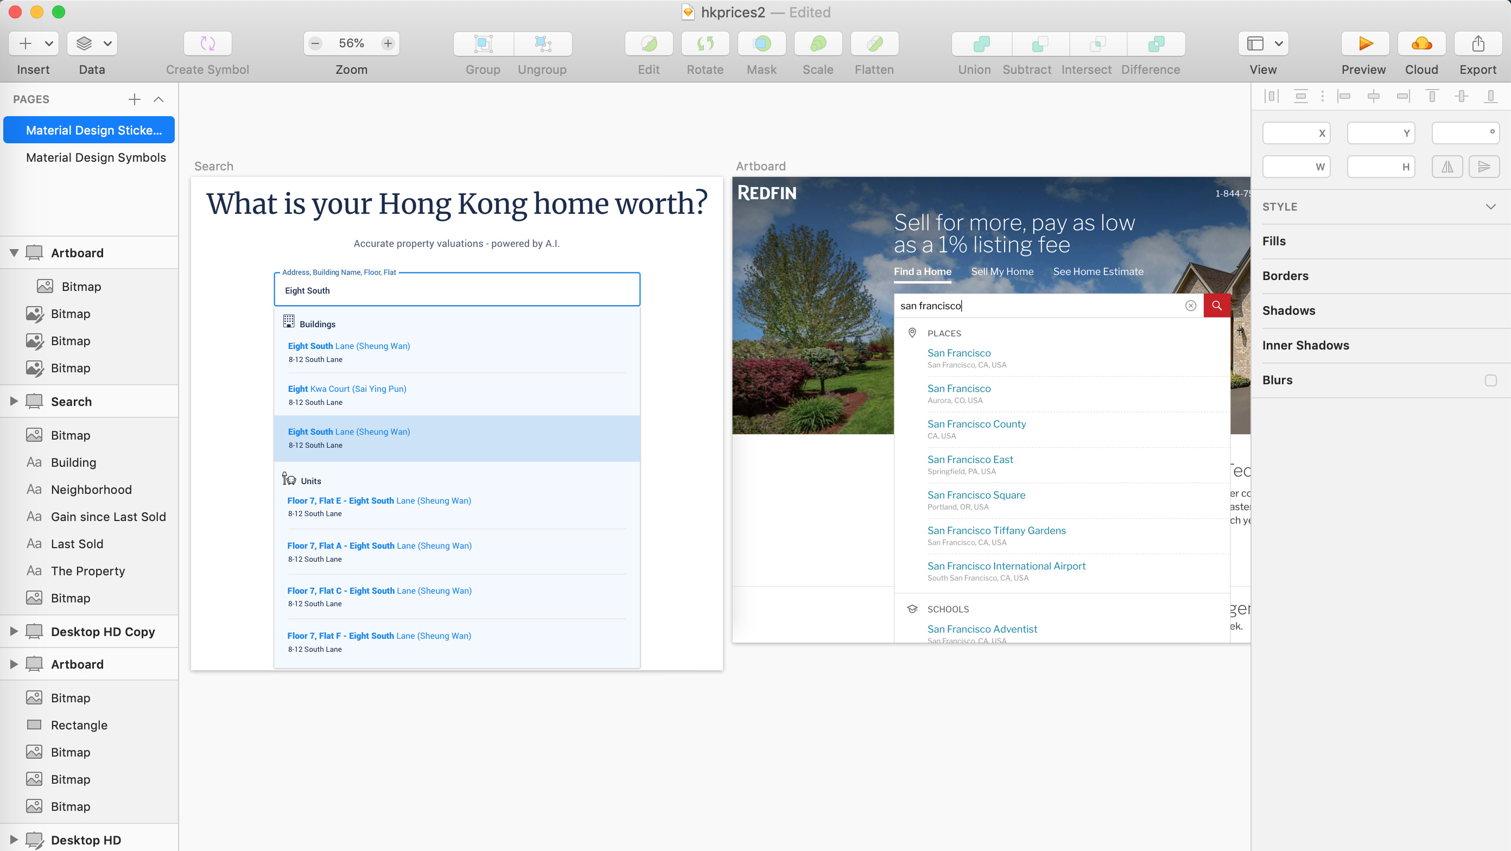The width and height of the screenshot is (1511, 851).
Task: Click the Rotate tool icon
Action: click(705, 43)
